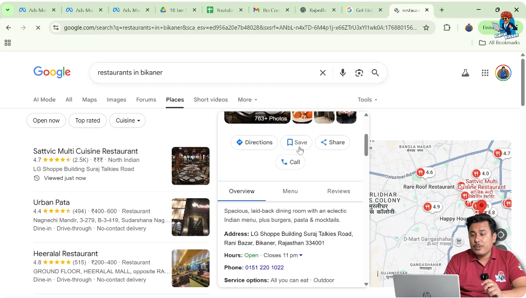Open search by image camera icon
This screenshot has width=526, height=298.
(x=359, y=73)
